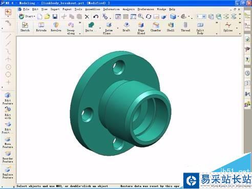252x189 pixels.
Task: Expand the Datum Plane dropdown arrow
Action: tap(118, 28)
